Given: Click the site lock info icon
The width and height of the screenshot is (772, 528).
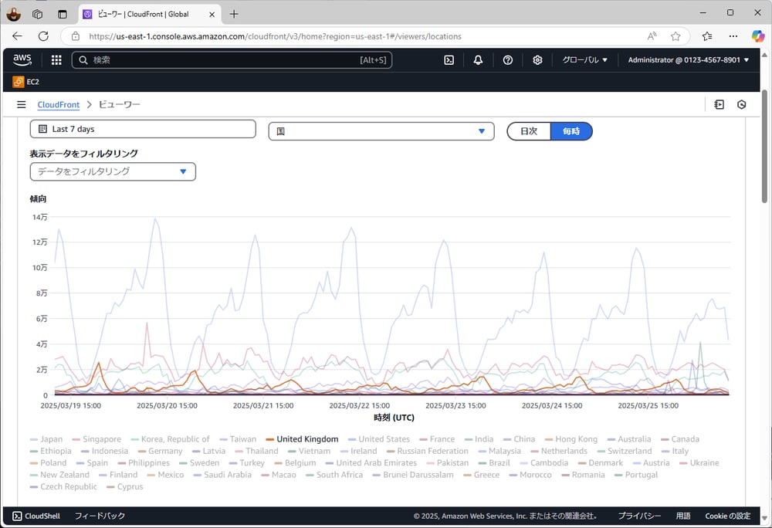Looking at the screenshot, I should pyautogui.click(x=76, y=36).
